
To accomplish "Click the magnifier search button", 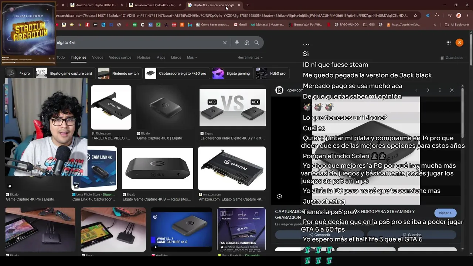I will tap(256, 42).
